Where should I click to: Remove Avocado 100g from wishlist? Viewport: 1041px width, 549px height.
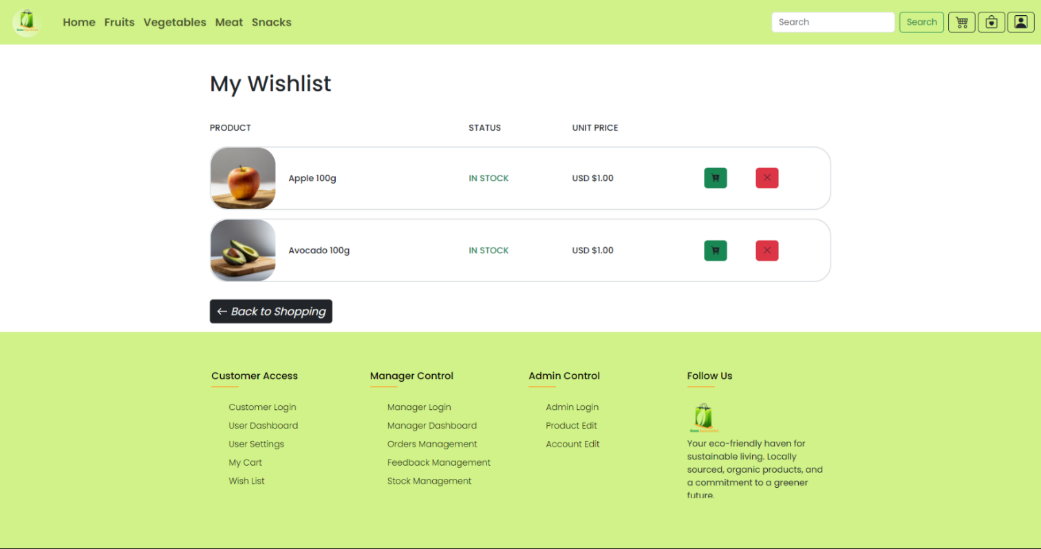point(766,250)
